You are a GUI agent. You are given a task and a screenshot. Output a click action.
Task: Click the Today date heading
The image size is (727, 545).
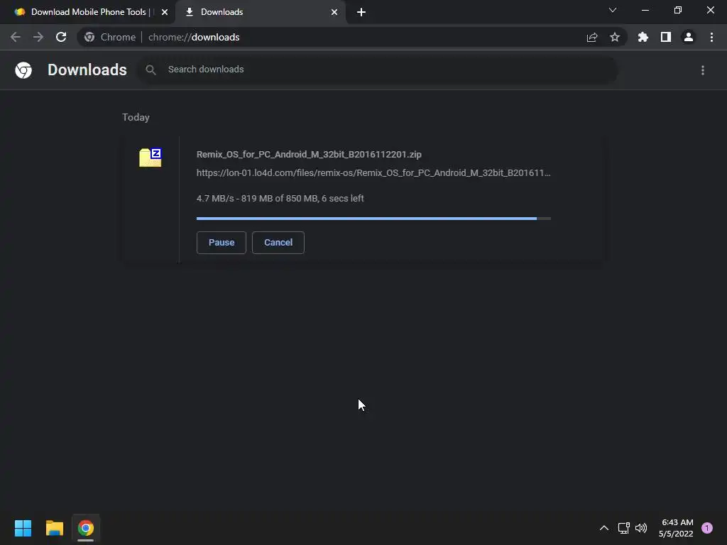[136, 117]
